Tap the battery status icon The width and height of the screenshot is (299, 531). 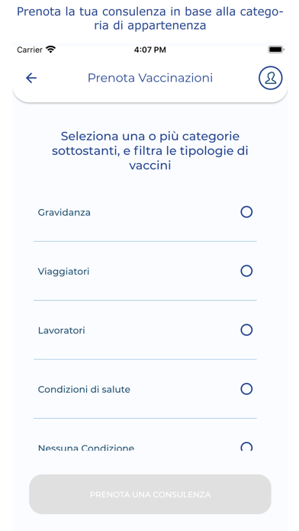tap(276, 50)
